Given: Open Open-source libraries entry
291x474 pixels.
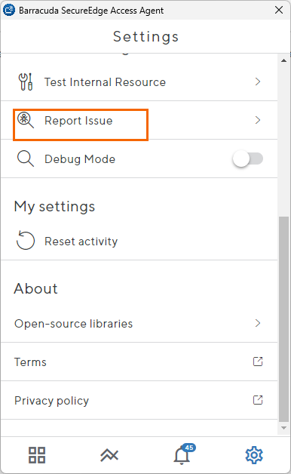Looking at the screenshot, I should pyautogui.click(x=139, y=324).
